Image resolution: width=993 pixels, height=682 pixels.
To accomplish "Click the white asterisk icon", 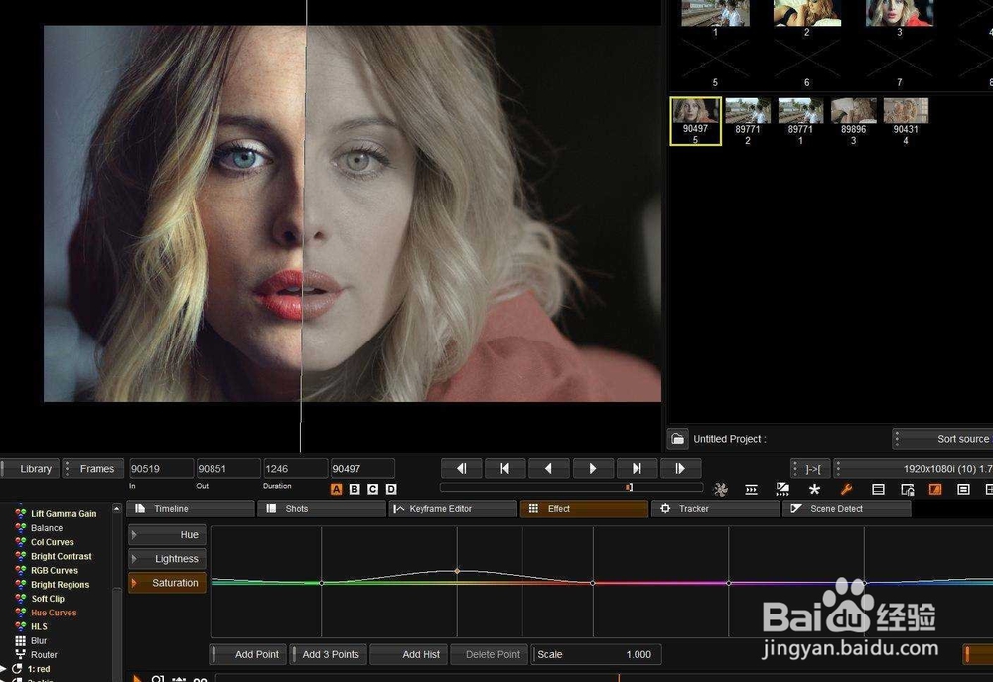I will click(814, 489).
